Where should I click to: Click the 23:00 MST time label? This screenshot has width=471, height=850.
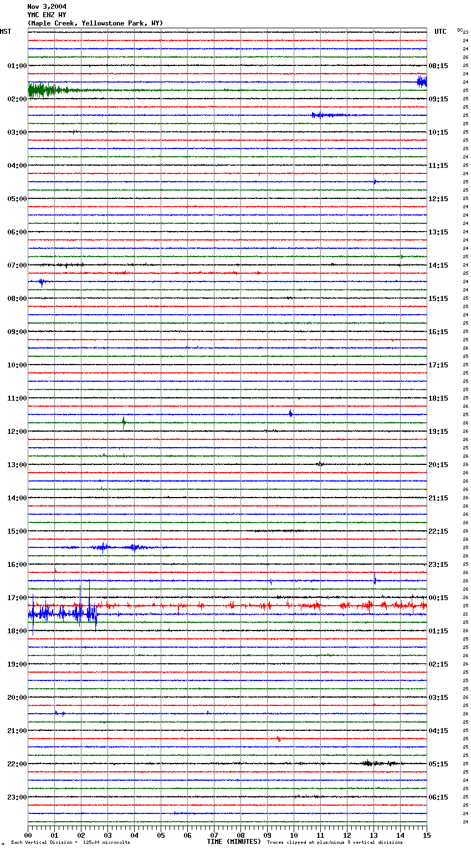coord(17,797)
